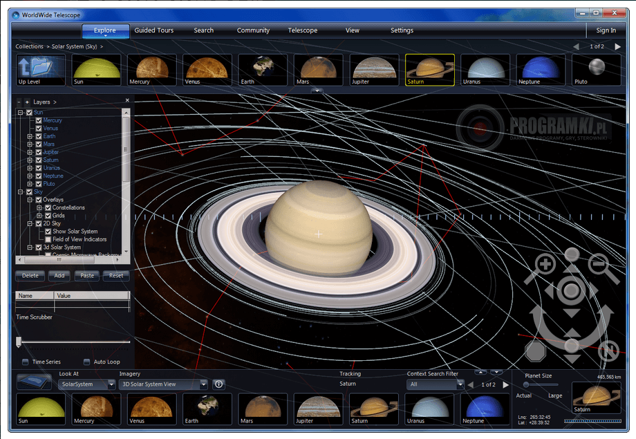Screen dimensions: 636x439
Task: Expand all layers with the plus button
Action: coord(27,102)
